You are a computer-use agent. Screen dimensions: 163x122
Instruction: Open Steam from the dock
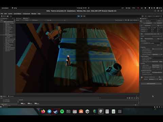[56, 111]
